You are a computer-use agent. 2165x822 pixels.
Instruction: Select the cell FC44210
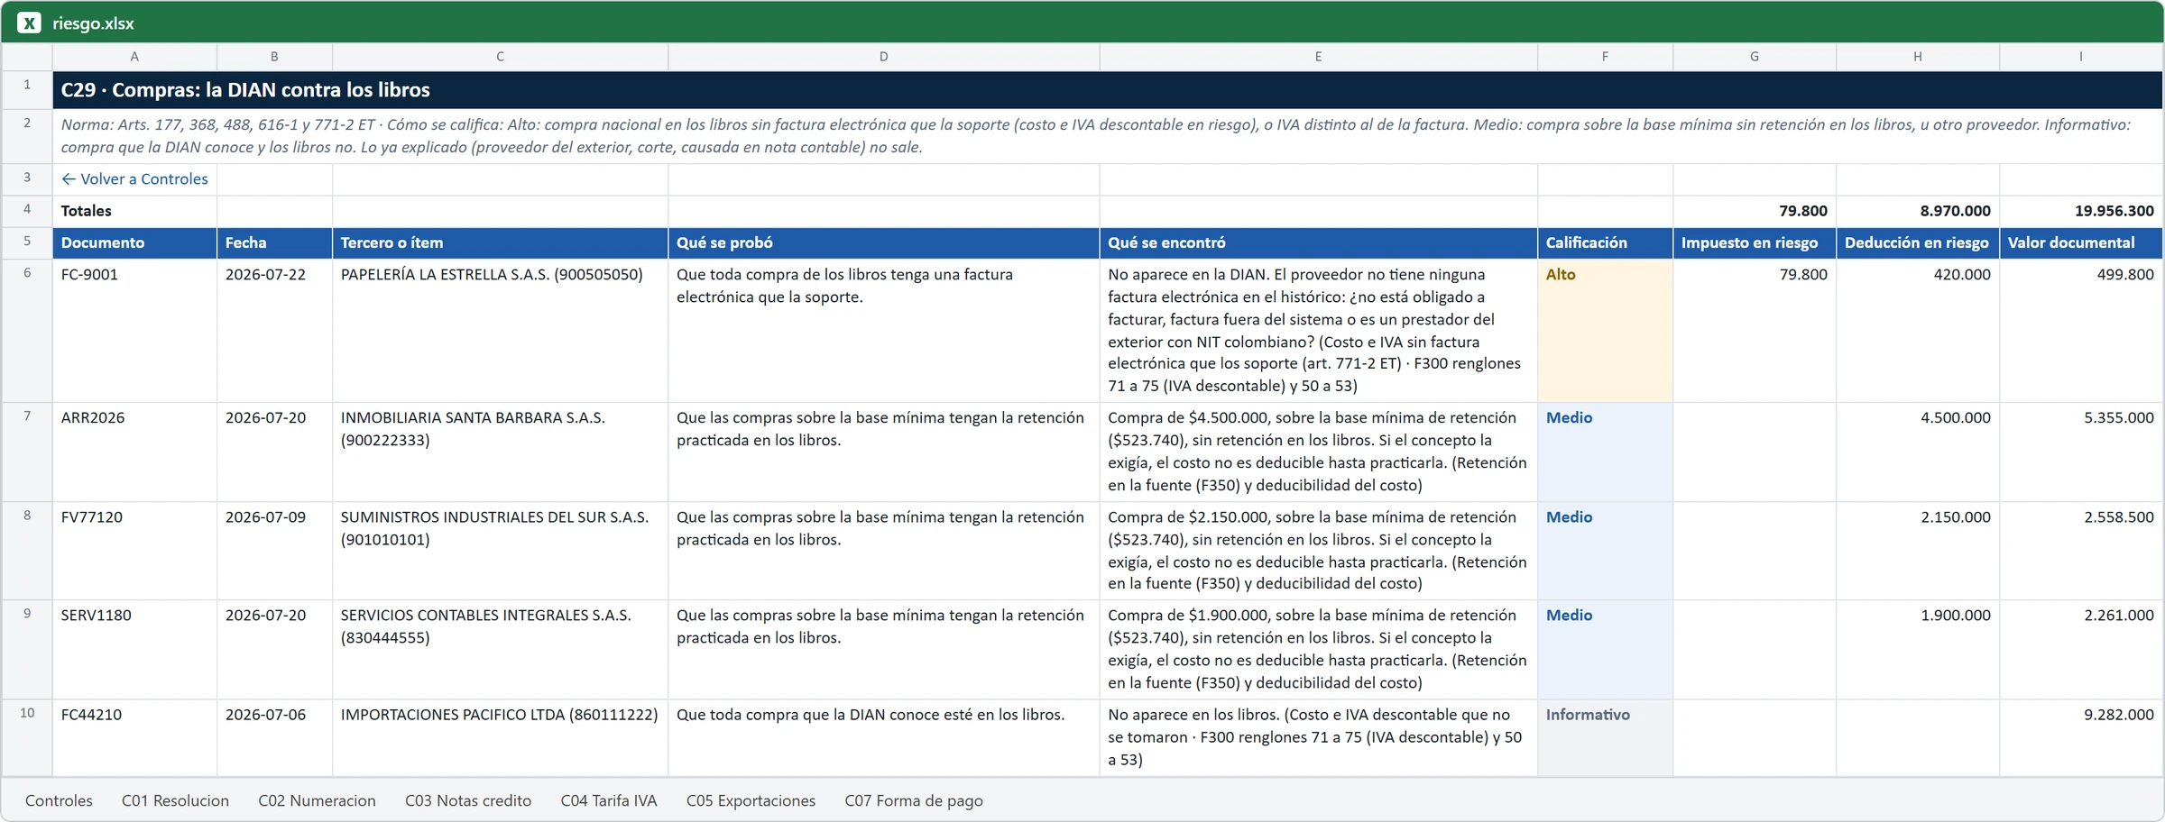[134, 737]
